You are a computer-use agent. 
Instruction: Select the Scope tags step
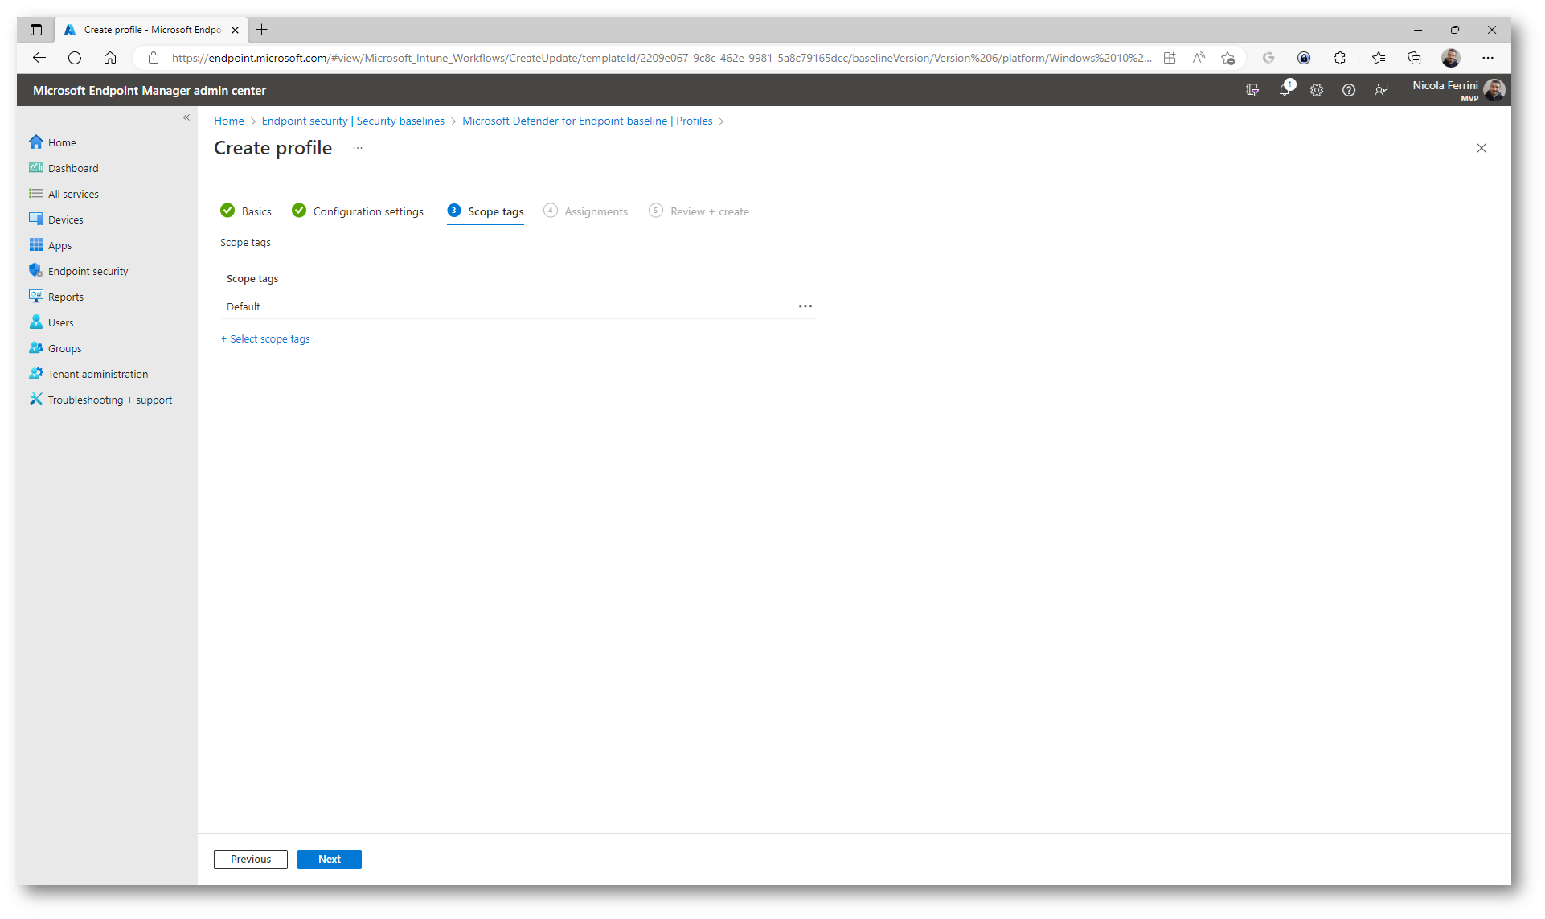[x=486, y=211]
